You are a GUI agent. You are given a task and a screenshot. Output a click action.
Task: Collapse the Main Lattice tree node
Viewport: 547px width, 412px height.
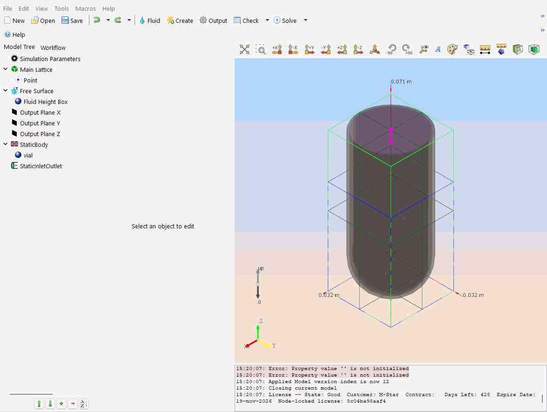tap(6, 69)
